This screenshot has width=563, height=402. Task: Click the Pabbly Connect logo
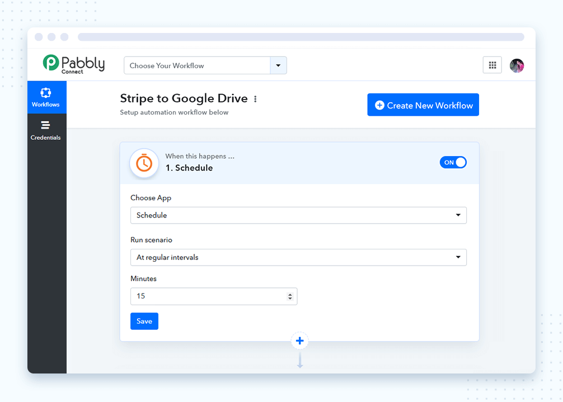(x=74, y=64)
